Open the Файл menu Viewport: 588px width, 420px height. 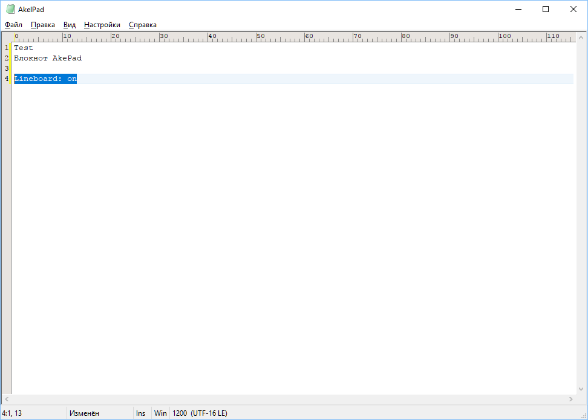[13, 25]
